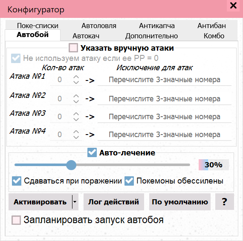Increase Атака №3 attack count
This screenshot has width=243, height=241.
76,114
